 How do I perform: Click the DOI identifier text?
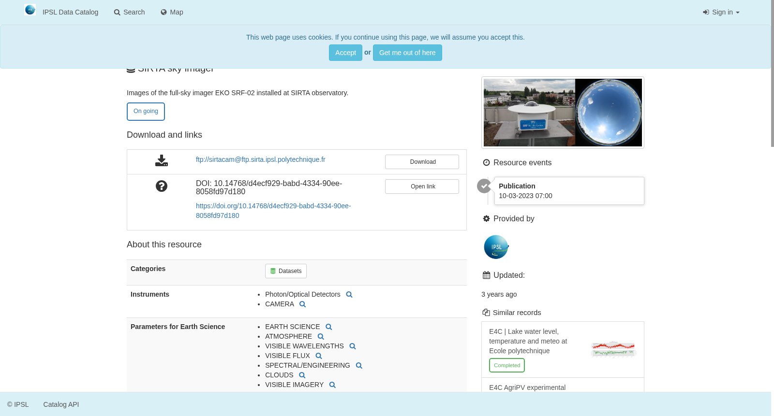coord(269,187)
